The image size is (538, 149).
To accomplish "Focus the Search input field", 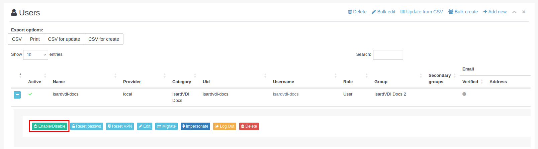I will coord(388,55).
